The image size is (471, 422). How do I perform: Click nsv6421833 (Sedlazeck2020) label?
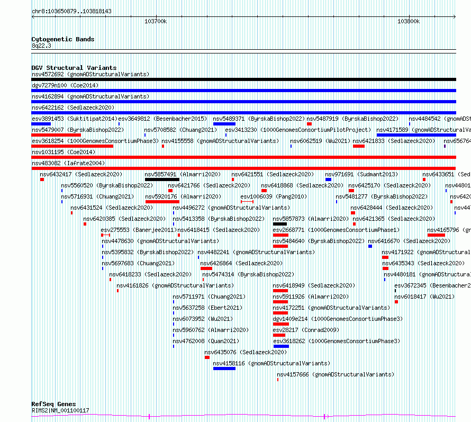tap(394, 141)
